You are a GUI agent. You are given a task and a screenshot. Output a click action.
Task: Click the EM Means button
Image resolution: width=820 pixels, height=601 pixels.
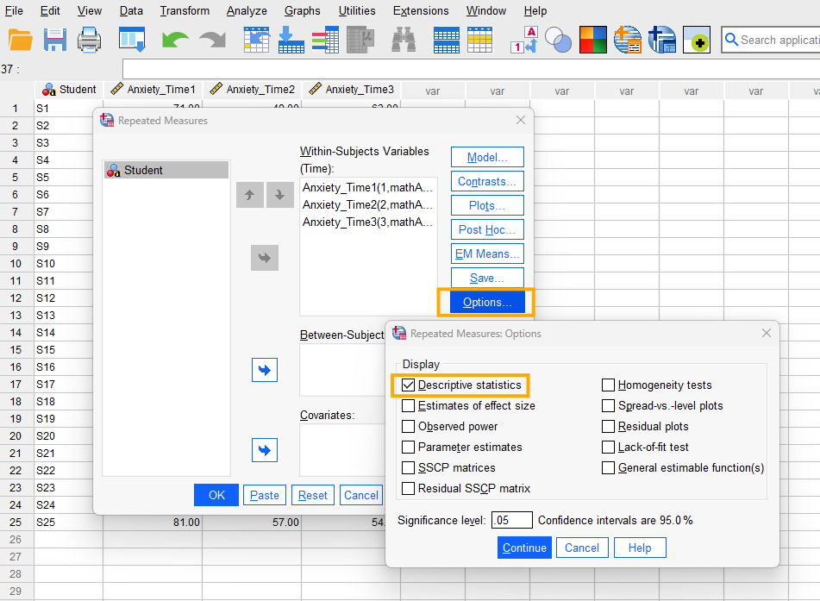coord(486,254)
